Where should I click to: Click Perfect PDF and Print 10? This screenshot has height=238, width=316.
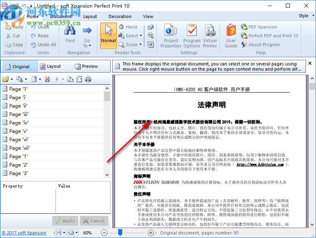coord(269,36)
